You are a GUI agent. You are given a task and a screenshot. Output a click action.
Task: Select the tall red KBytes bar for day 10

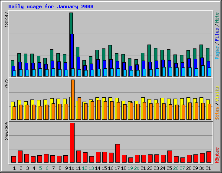tap(72, 143)
